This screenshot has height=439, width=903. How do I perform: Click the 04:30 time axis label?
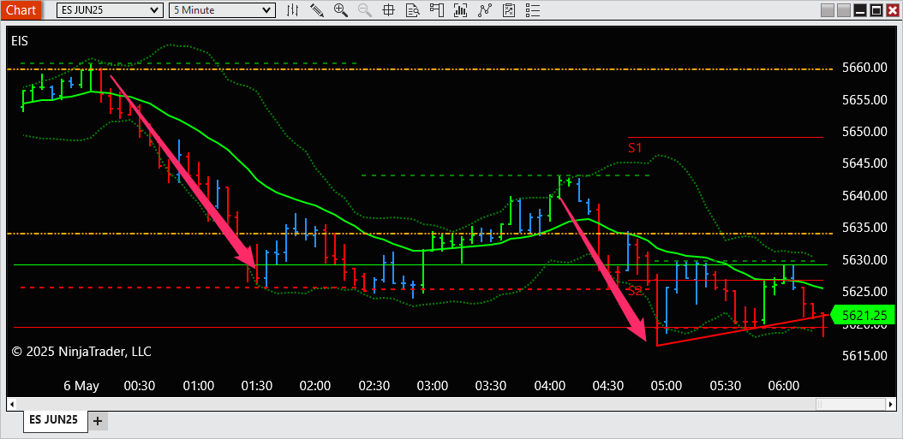[x=608, y=385]
